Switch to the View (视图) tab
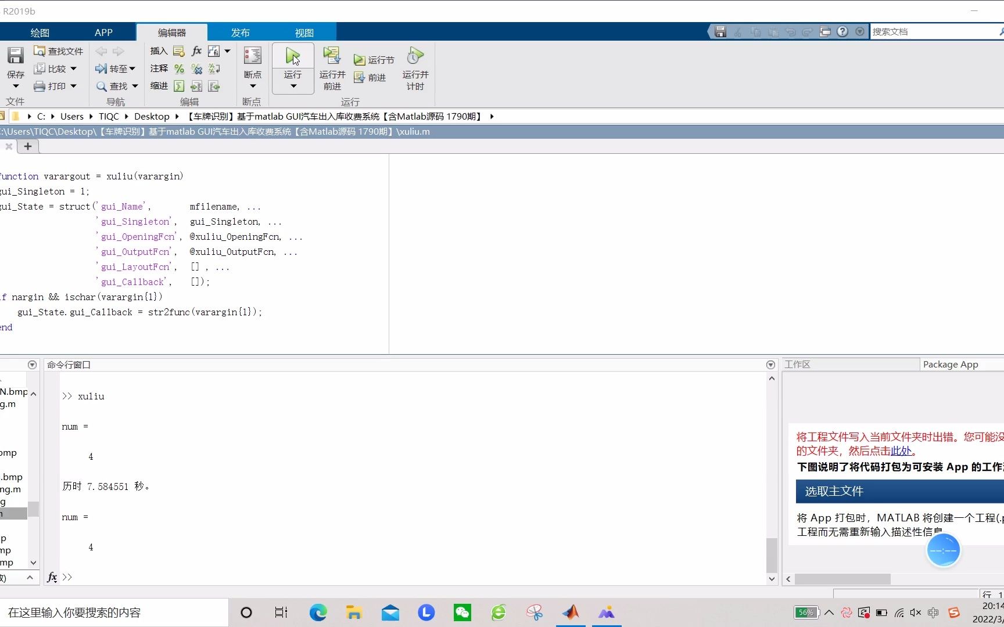Screen dimensions: 1004x627 [304, 33]
